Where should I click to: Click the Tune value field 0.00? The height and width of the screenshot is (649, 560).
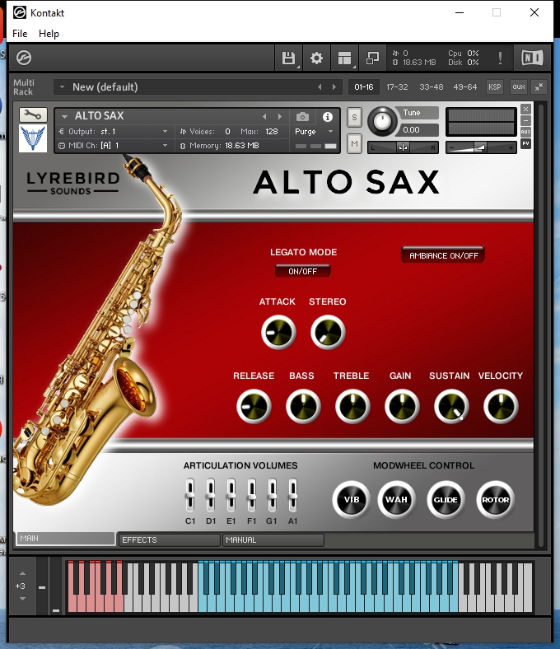[419, 130]
